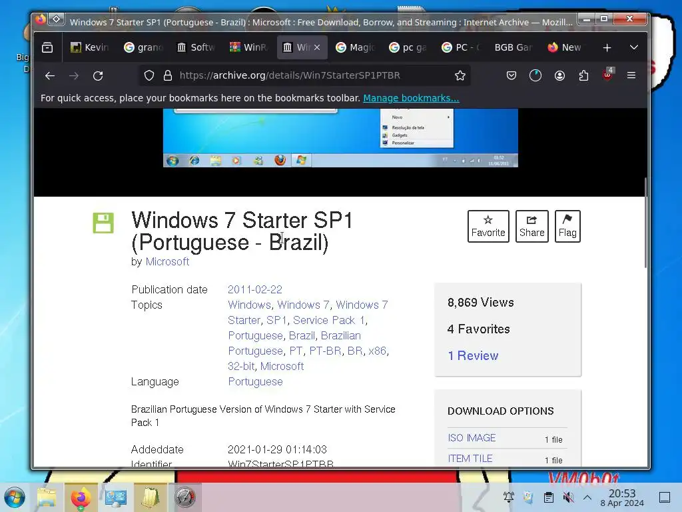This screenshot has height=512, width=682.
Task: Reload the page with the refresh icon
Action: 98,76
